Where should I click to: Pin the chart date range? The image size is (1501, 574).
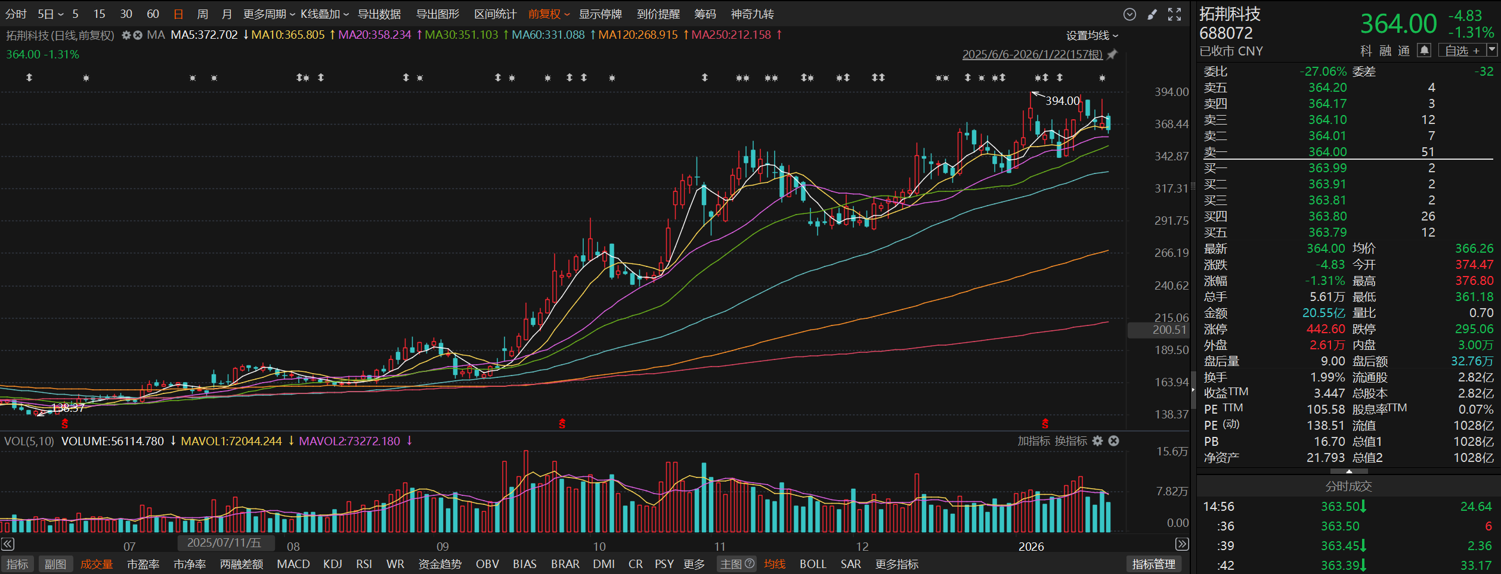click(1112, 54)
